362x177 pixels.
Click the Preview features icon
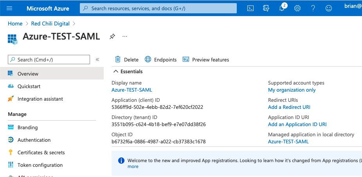(x=186, y=60)
